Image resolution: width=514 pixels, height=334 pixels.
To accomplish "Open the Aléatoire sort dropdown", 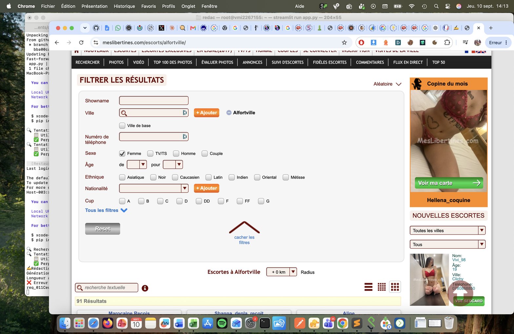I will click(387, 84).
